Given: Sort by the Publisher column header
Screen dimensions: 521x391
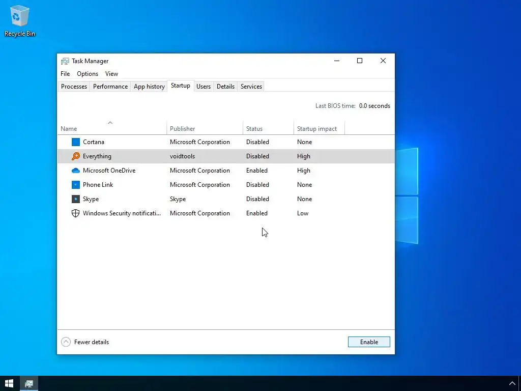Looking at the screenshot, I should [x=205, y=129].
